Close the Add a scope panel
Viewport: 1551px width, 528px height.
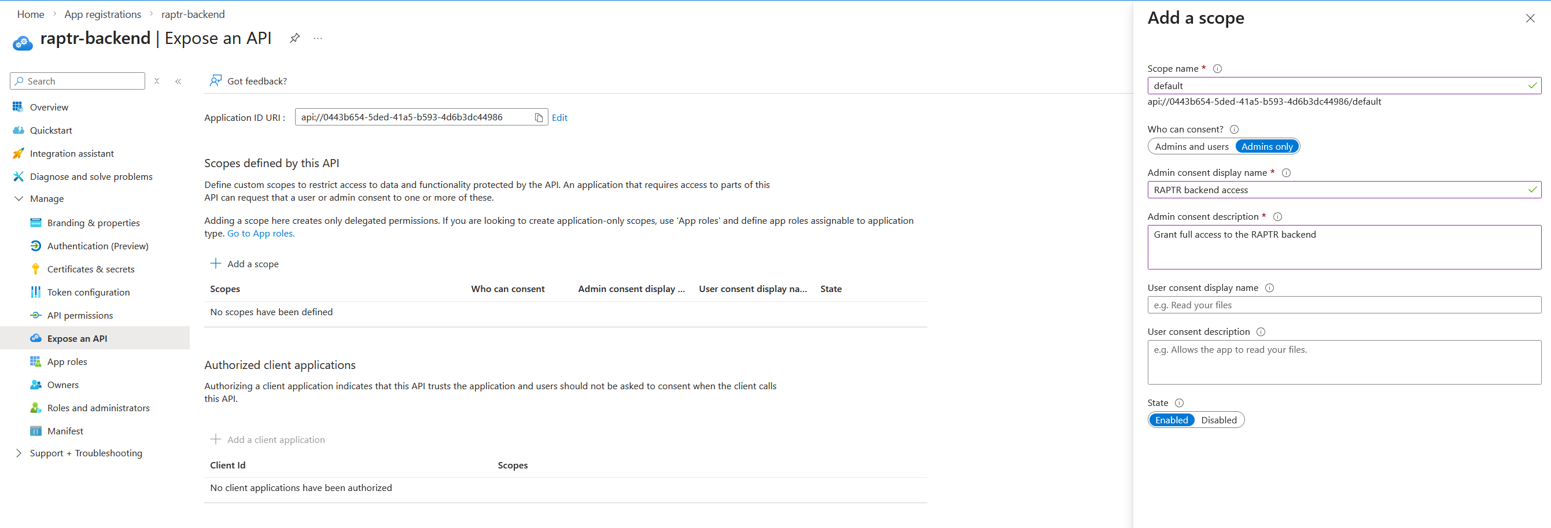1530,18
